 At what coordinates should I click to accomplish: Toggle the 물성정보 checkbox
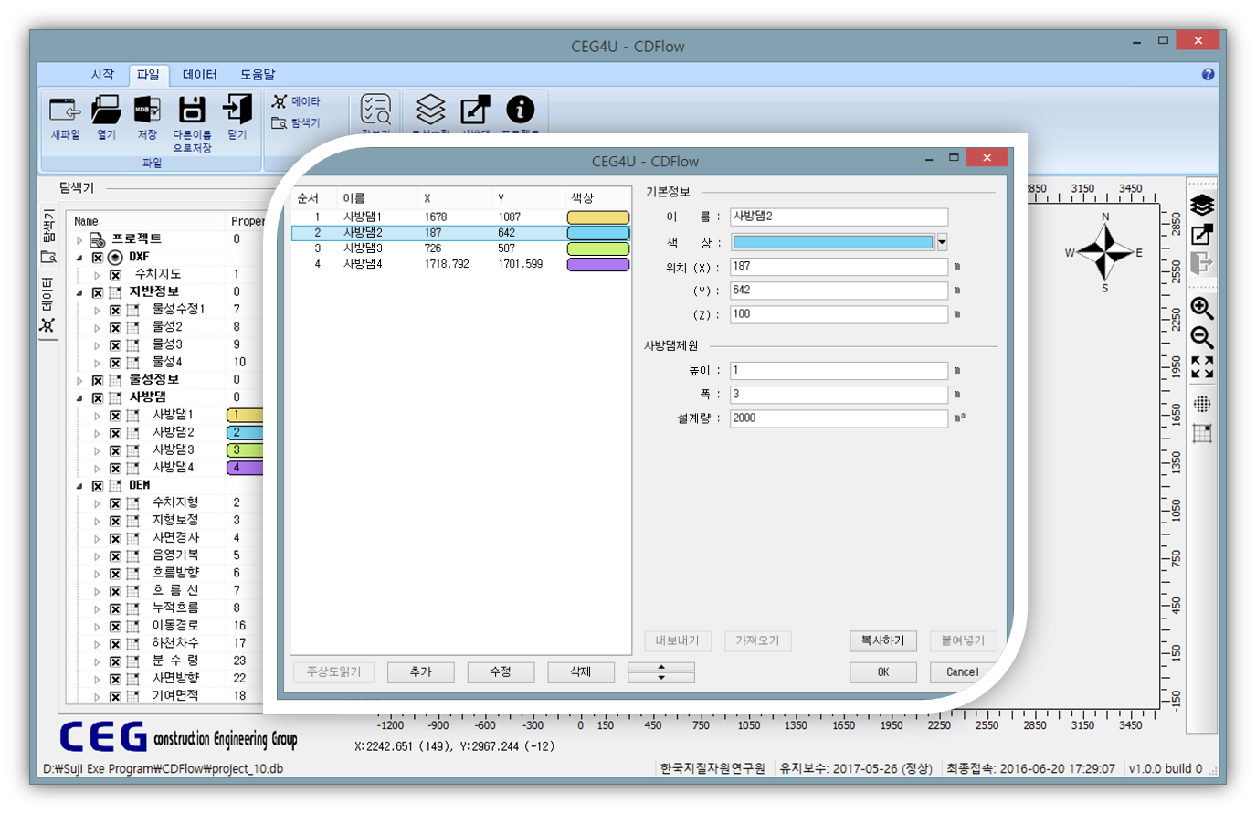(x=98, y=380)
